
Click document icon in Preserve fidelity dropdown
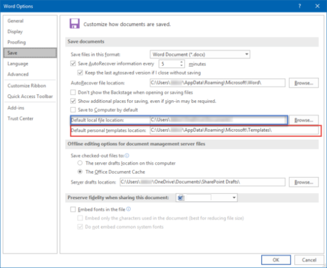[x=181, y=197]
